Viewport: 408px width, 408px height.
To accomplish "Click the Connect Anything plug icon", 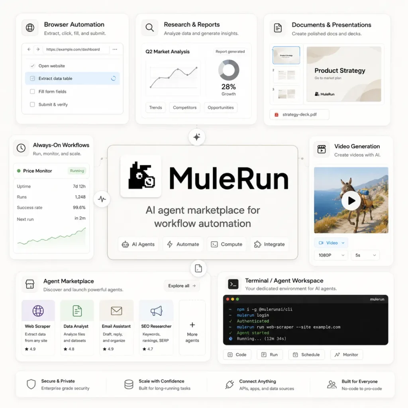I will pos(229,384).
